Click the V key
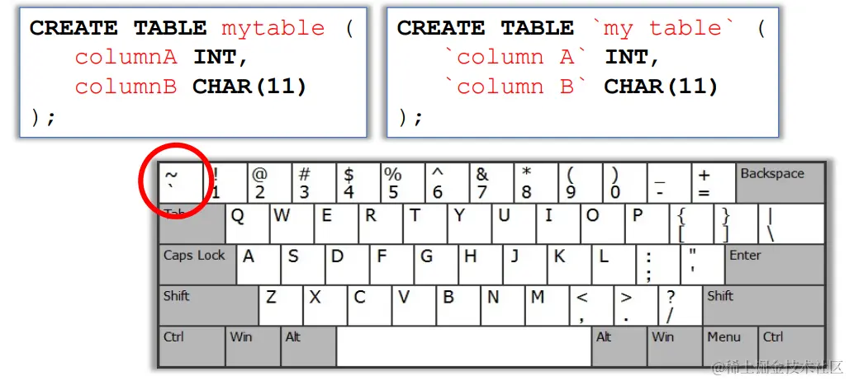The image size is (849, 381). click(x=415, y=305)
